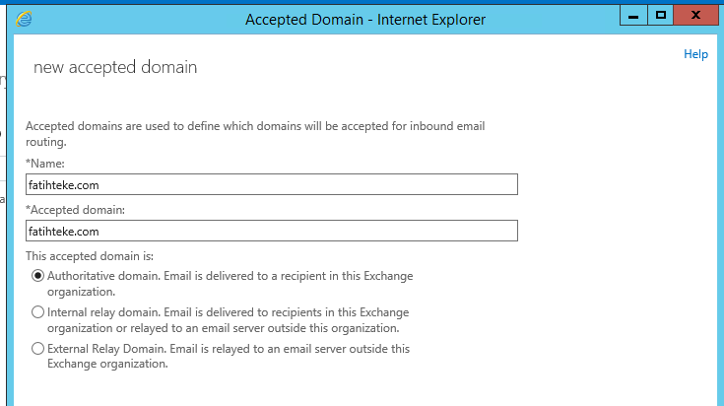The image size is (724, 406).
Task: Click the Internet Explorer icon in title bar
Action: (x=24, y=19)
